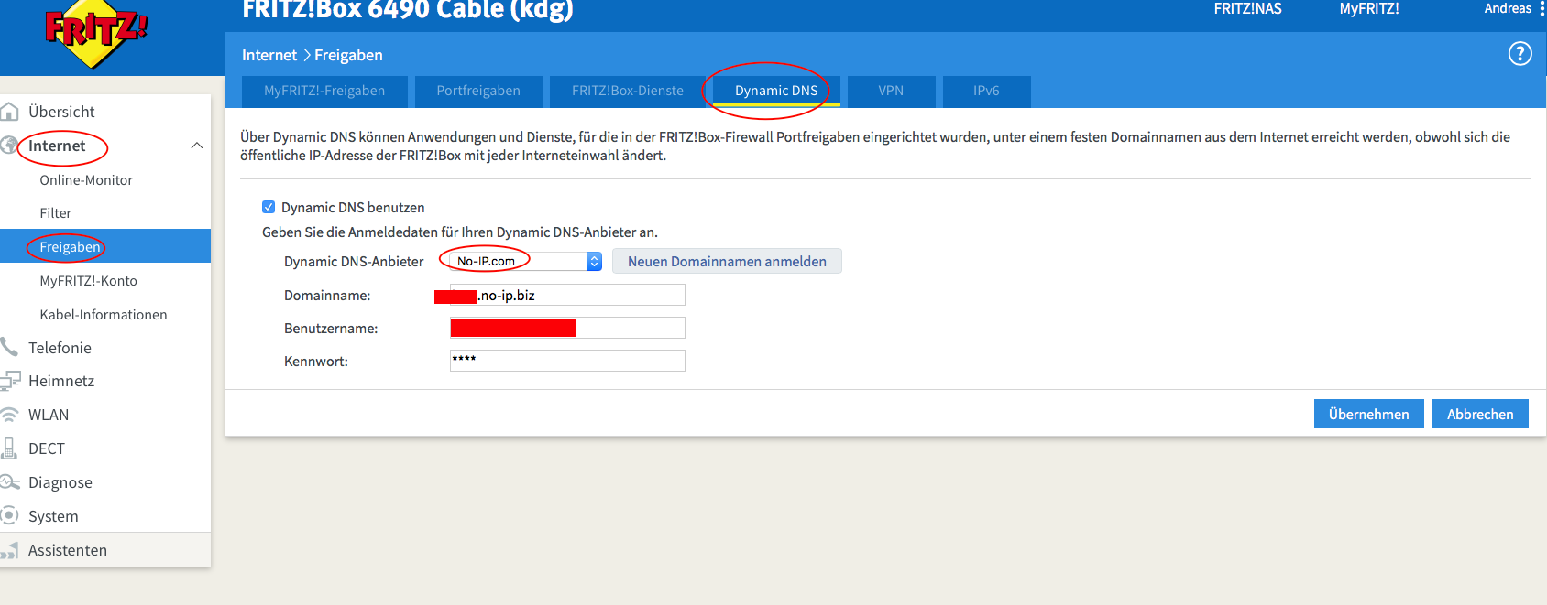Collapse the Internet menu chevron
The height and width of the screenshot is (605, 1547).
(196, 146)
